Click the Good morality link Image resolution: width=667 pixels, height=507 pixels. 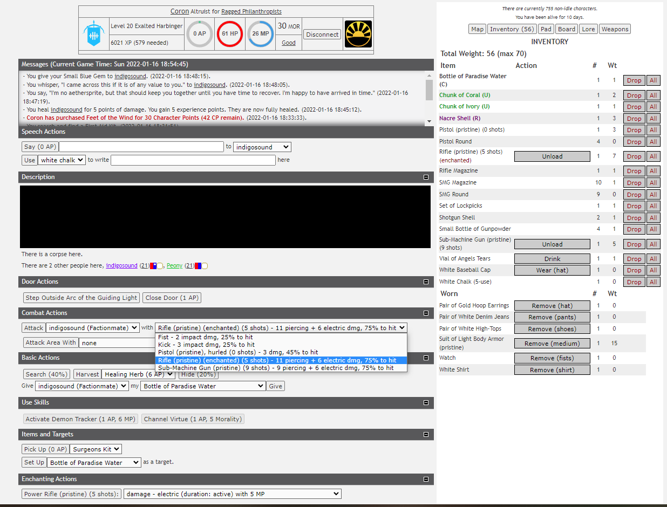[289, 43]
